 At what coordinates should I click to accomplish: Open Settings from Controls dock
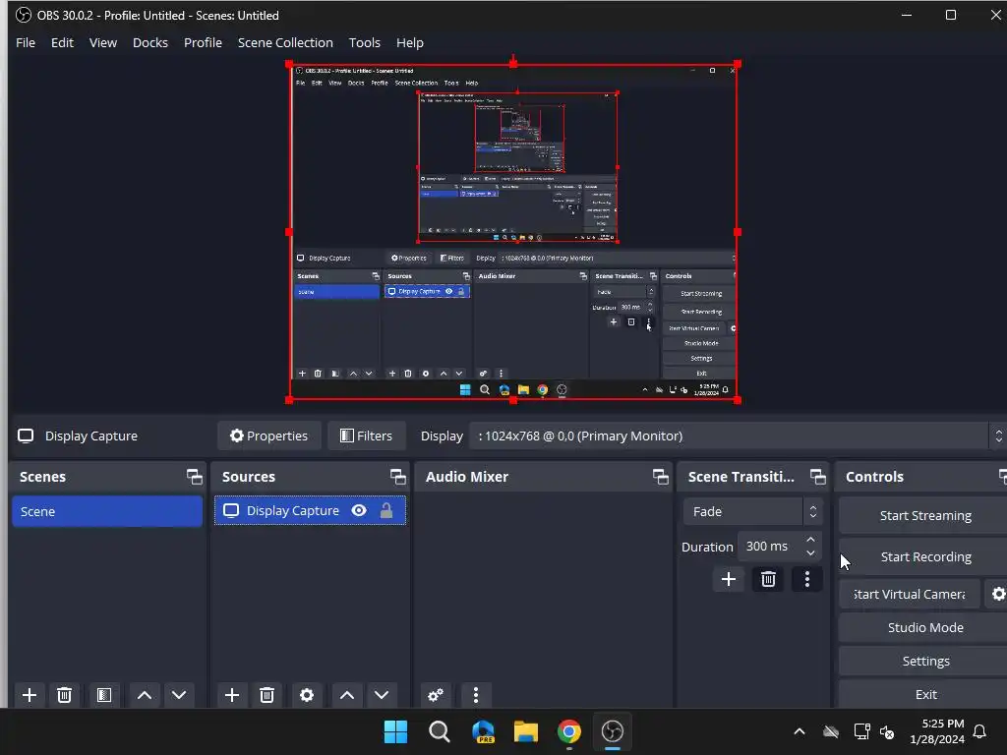924,661
